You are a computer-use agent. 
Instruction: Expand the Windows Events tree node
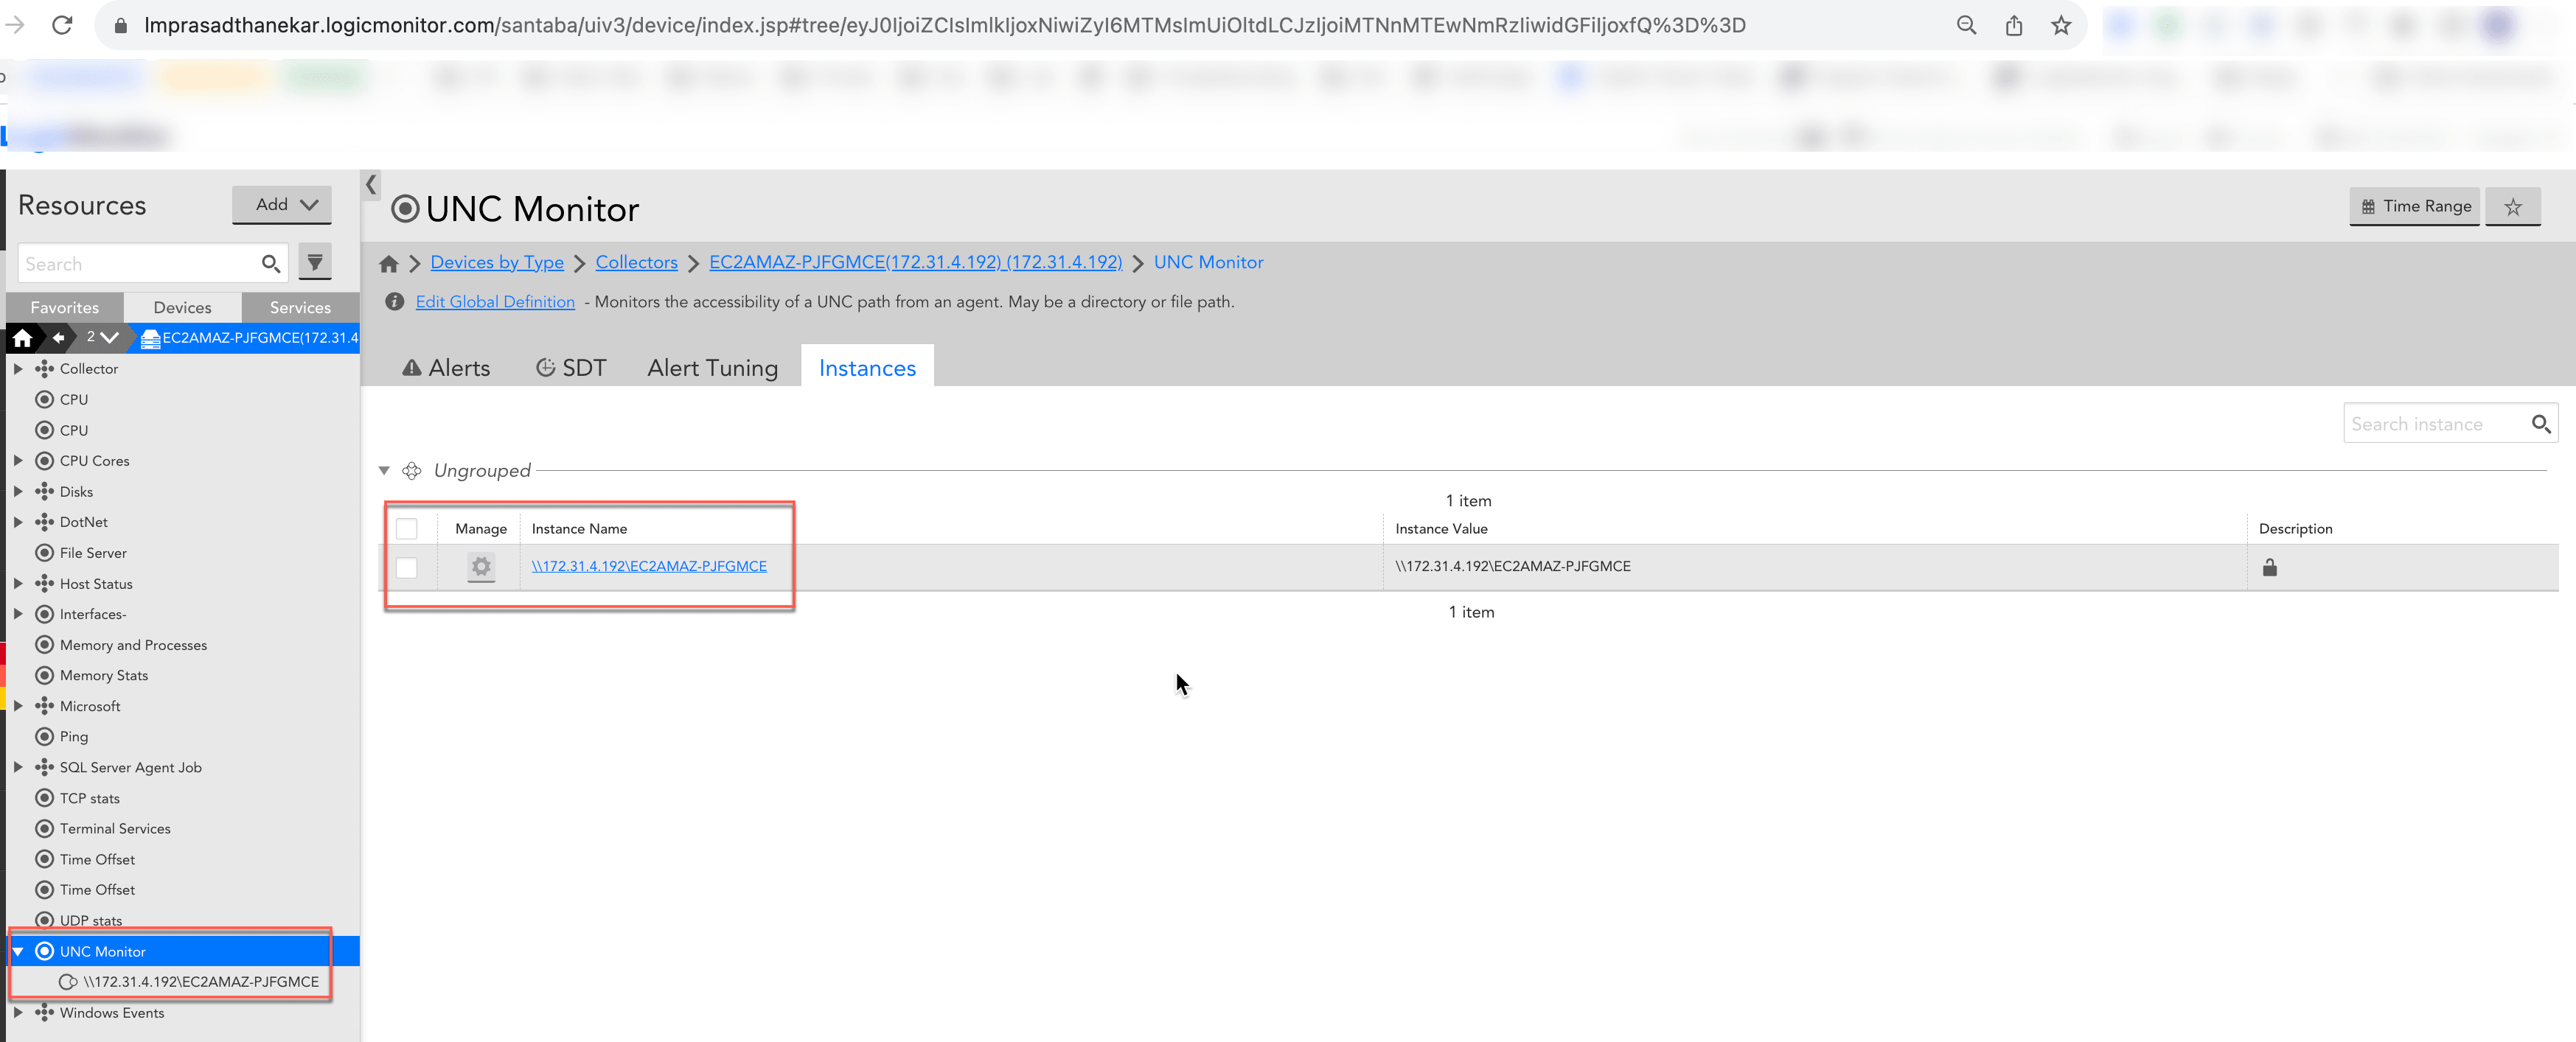[x=18, y=1013]
